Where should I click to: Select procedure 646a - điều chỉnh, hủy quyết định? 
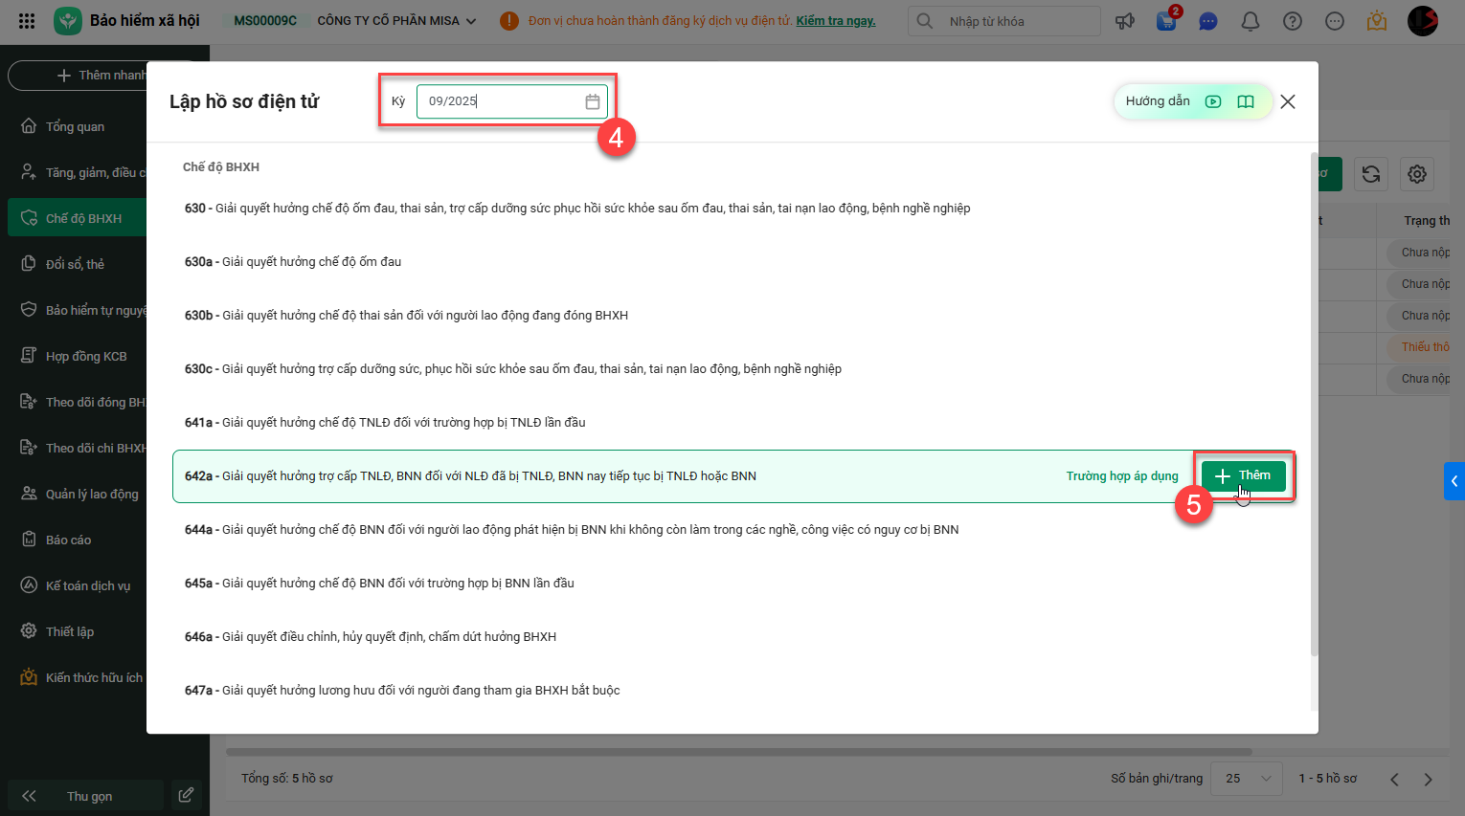click(x=732, y=637)
